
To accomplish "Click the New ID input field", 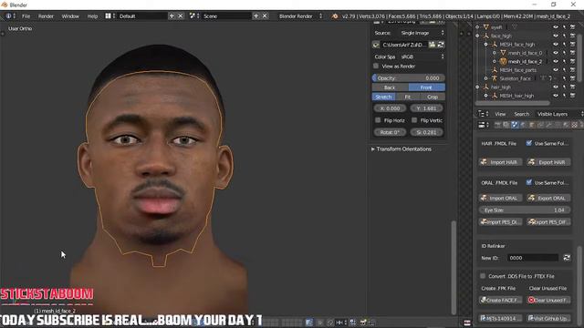I will (533, 258).
